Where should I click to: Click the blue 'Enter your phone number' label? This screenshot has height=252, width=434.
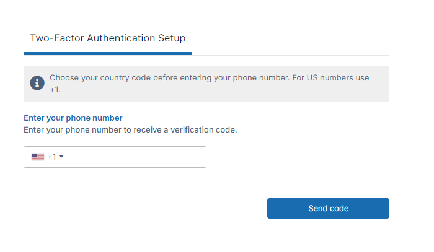(x=73, y=118)
